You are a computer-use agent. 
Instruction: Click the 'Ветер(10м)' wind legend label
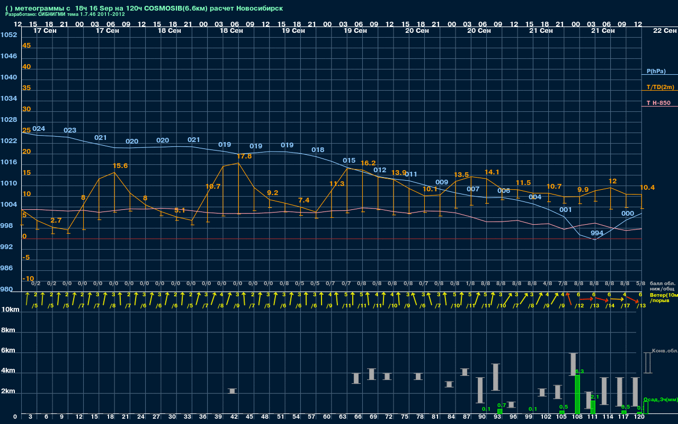(x=664, y=295)
